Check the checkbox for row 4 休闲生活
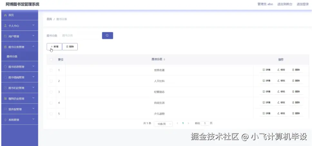The width and height of the screenshot is (312, 146). tap(51, 103)
